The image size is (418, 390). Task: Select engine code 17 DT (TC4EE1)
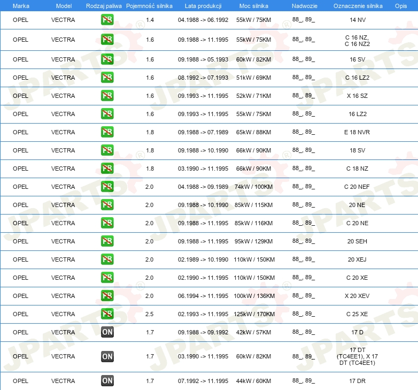357,356
